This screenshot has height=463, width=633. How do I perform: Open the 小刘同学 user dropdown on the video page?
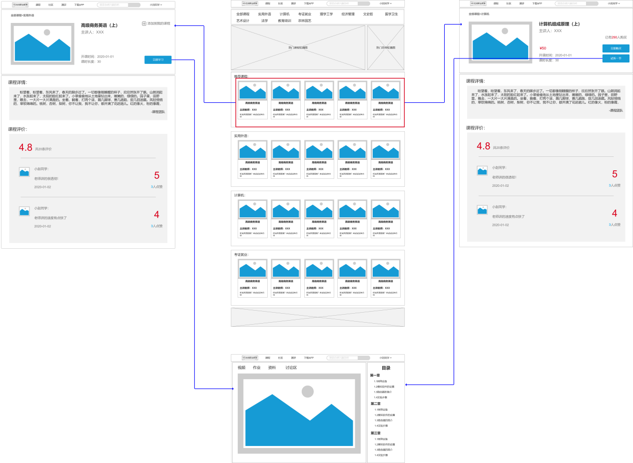385,358
